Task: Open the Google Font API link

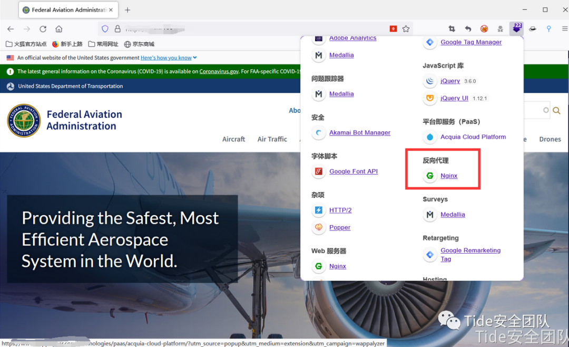Action: point(354,171)
